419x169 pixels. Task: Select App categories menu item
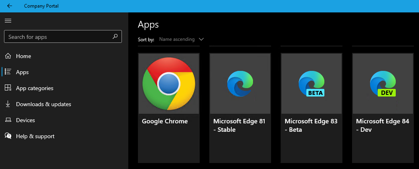tap(34, 88)
